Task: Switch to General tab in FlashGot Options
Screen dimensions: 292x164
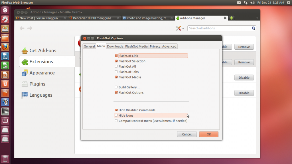Action: point(89,46)
